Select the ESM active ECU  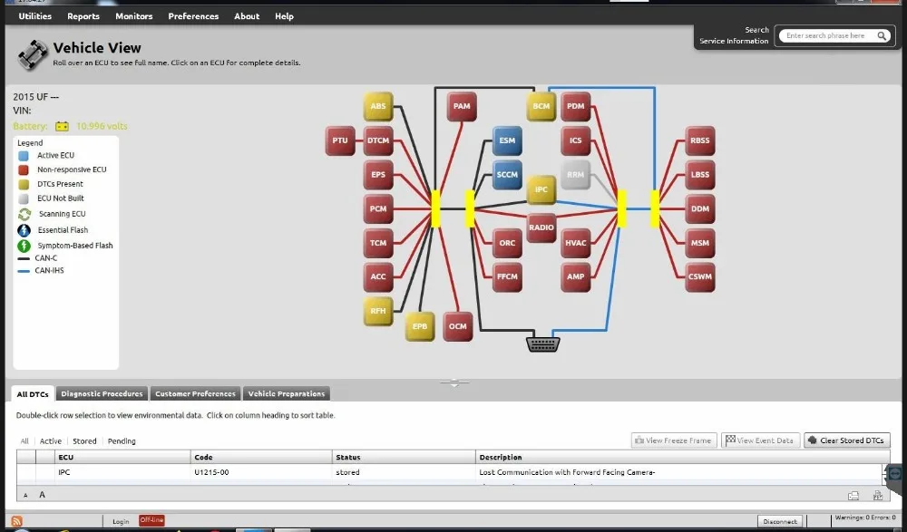tap(507, 140)
